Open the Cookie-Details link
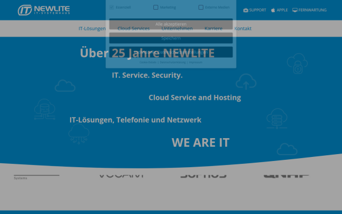 click(x=148, y=62)
